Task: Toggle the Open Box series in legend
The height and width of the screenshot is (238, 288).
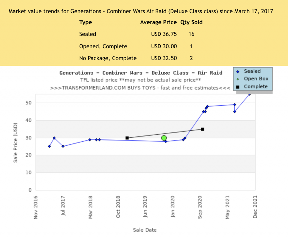Action: pyautogui.click(x=253, y=79)
